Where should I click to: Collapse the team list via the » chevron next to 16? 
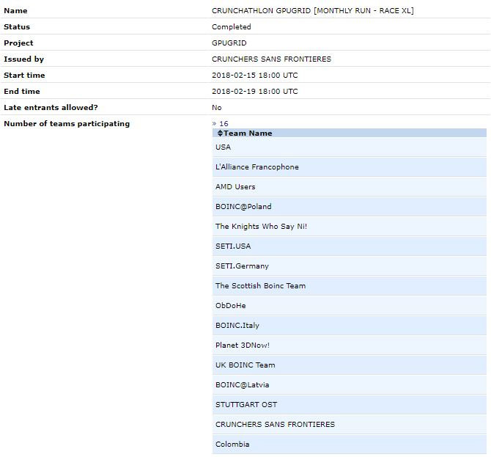[214, 123]
